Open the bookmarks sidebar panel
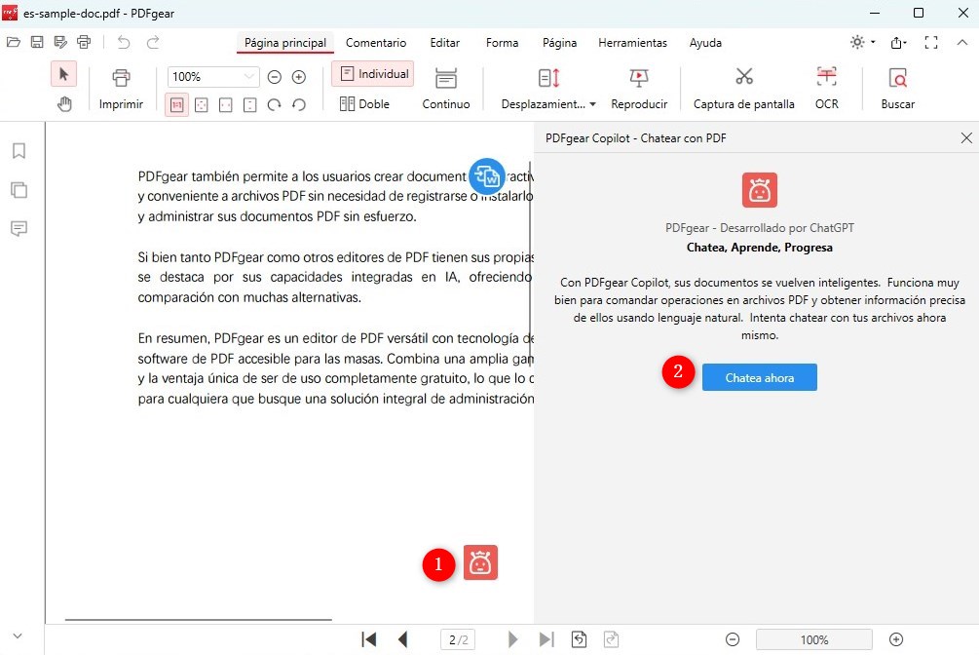This screenshot has width=979, height=655. click(x=19, y=151)
